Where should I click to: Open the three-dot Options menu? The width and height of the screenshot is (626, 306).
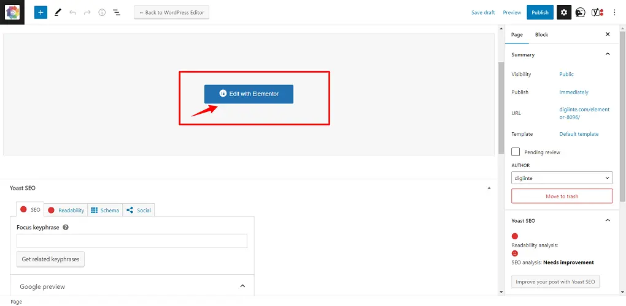[x=615, y=12]
